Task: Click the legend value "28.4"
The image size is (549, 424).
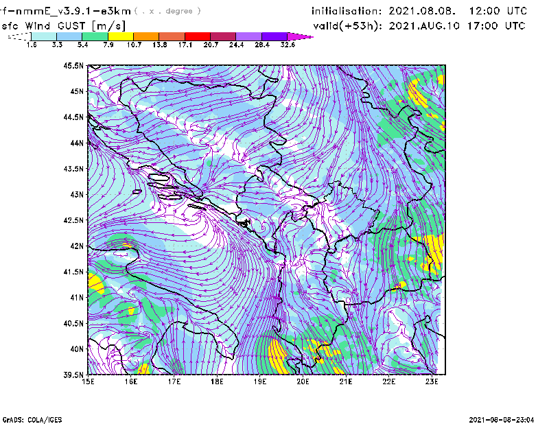Action: pos(262,45)
